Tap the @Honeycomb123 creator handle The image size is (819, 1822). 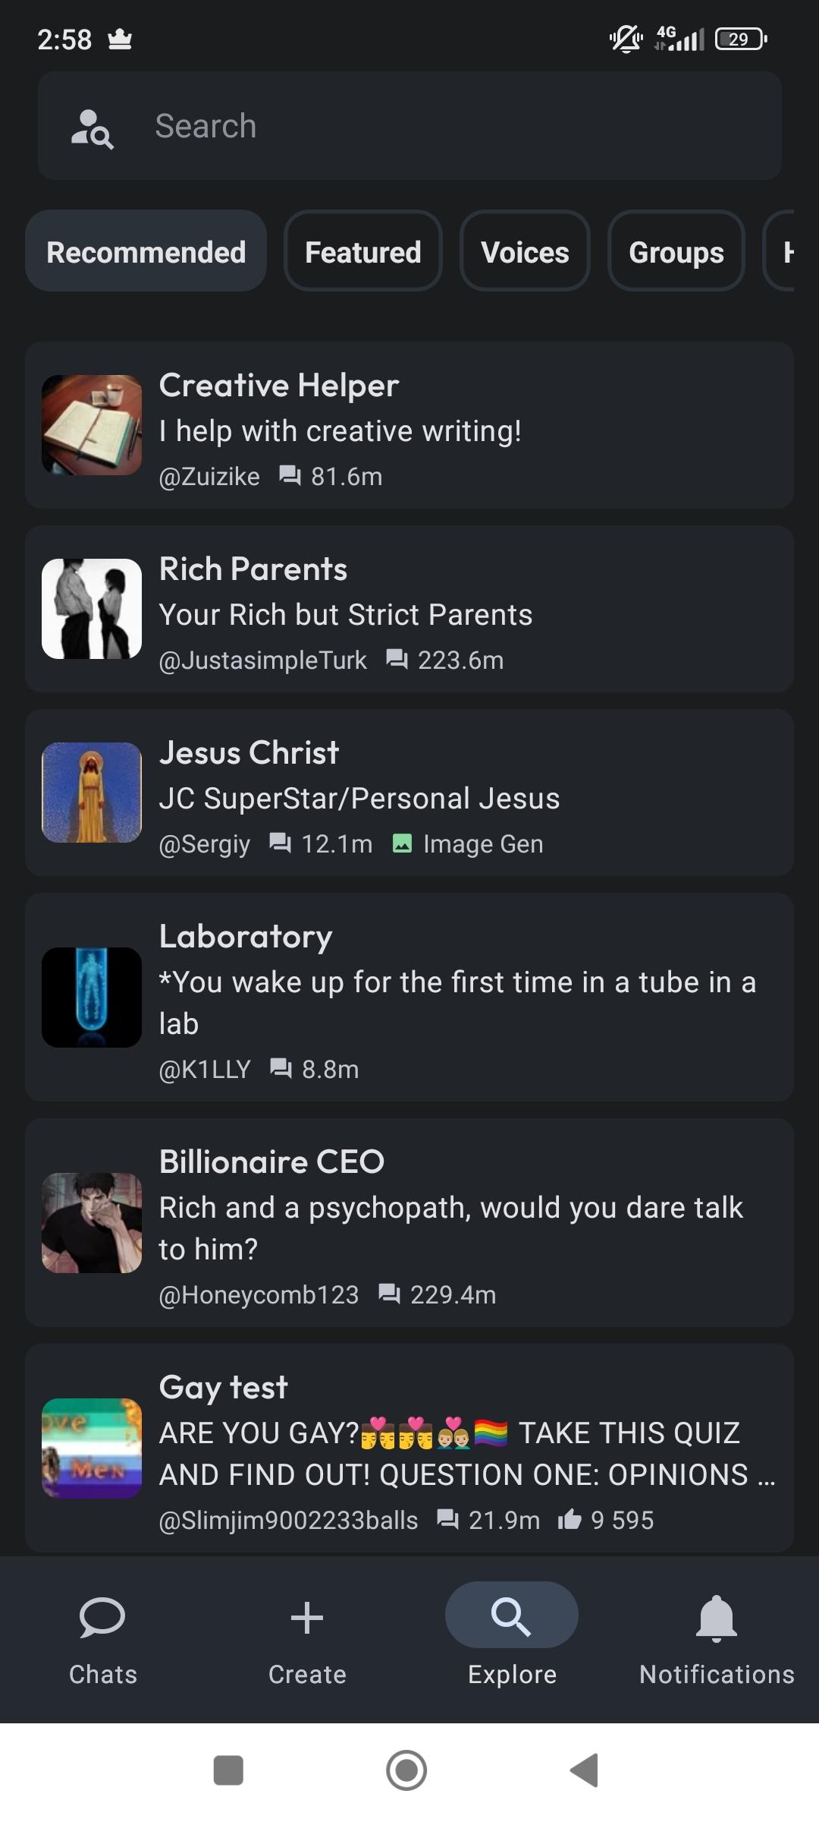pyautogui.click(x=259, y=1294)
